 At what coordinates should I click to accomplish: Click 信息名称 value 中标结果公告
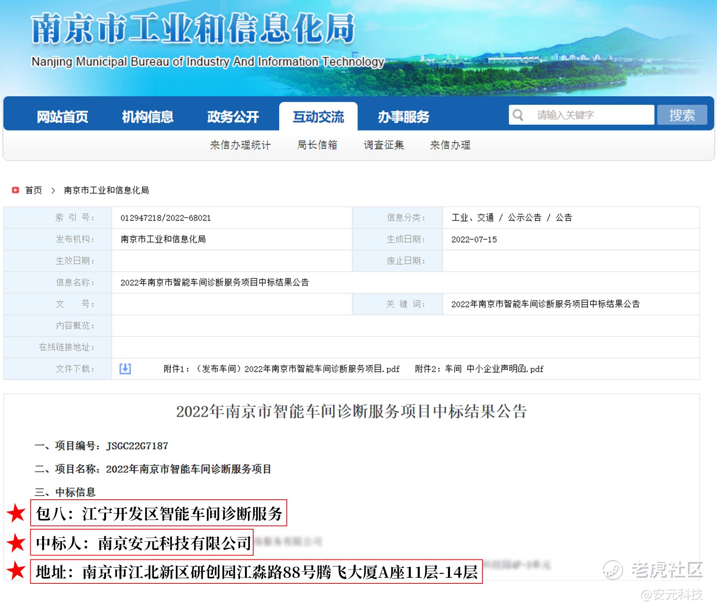click(x=215, y=282)
